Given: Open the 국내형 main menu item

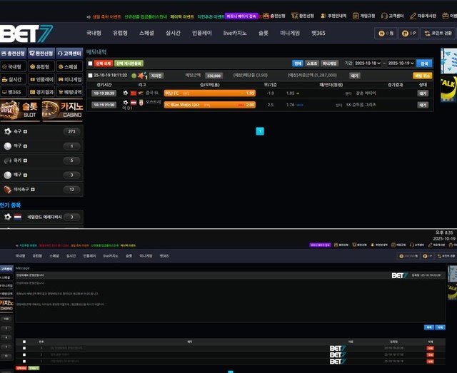Looking at the screenshot, I should (x=94, y=34).
